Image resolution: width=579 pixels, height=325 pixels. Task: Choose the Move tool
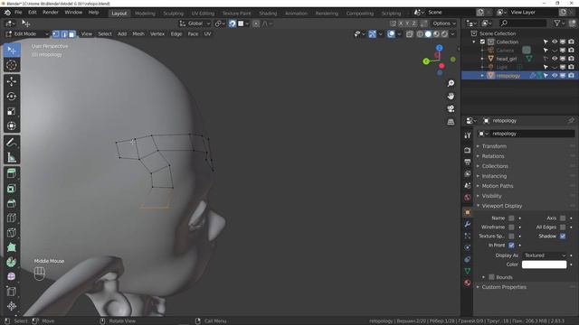point(12,81)
